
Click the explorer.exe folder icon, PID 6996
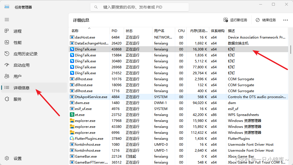[x=72, y=132]
